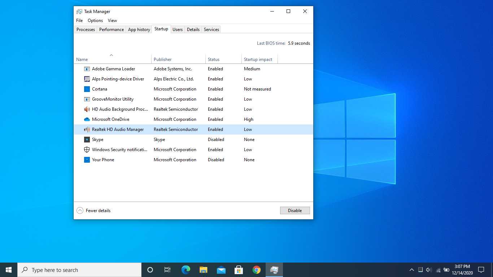Viewport: 493px width, 277px height.
Task: Click the Microsoft OneDrive cloud icon
Action: tap(87, 119)
